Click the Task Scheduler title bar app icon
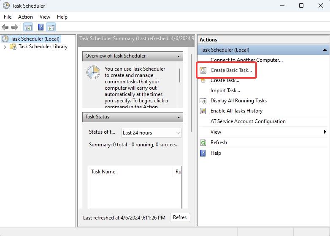Screen dimensions: 330x236 coord(6,5)
